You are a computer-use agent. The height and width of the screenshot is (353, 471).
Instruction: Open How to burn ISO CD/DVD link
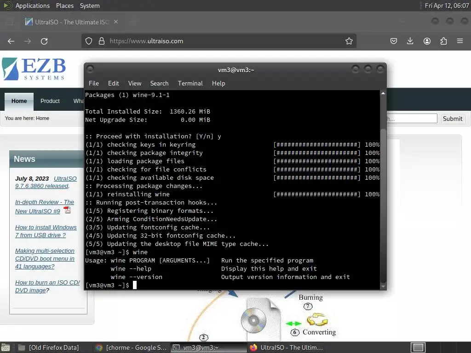coord(47,286)
